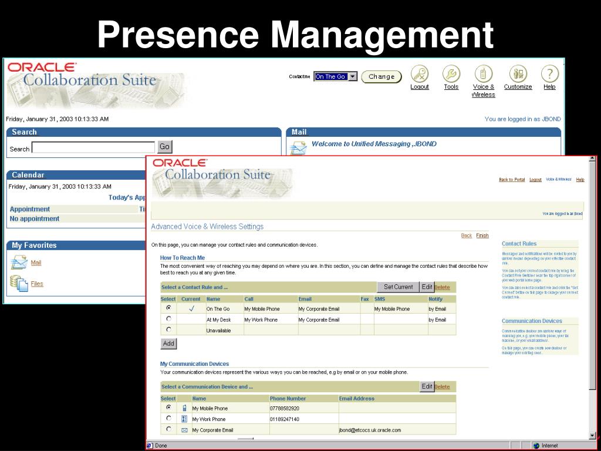The height and width of the screenshot is (451, 601).
Task: Open the Contactme On The Go dropdown
Action: coord(336,76)
